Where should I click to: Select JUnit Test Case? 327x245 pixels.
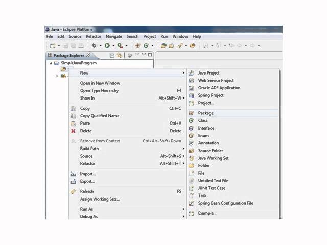[x=233, y=188]
